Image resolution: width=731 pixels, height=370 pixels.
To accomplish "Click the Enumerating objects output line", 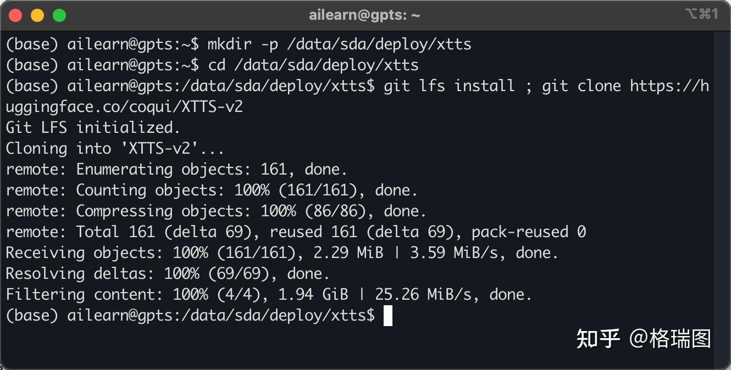I will pyautogui.click(x=176, y=169).
